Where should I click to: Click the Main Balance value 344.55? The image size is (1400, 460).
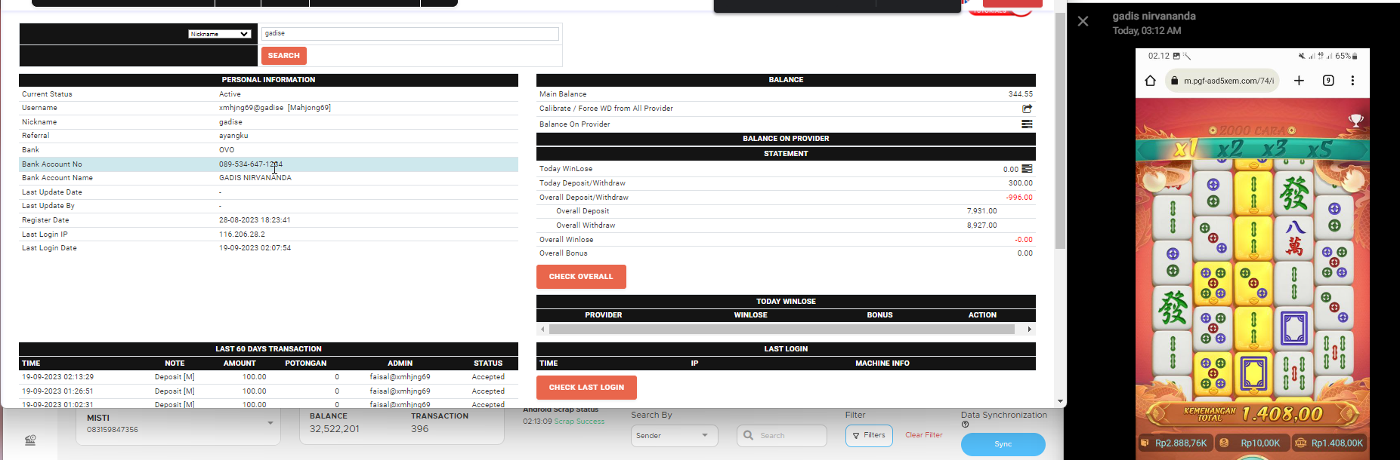click(x=1020, y=94)
